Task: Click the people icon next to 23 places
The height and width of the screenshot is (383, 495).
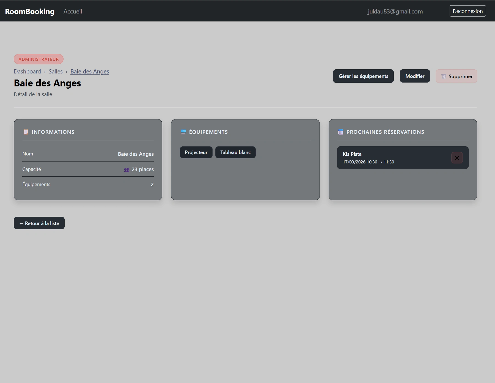Action: 127,170
